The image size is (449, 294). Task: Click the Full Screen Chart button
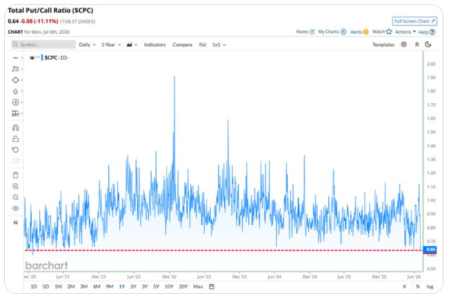pos(415,21)
